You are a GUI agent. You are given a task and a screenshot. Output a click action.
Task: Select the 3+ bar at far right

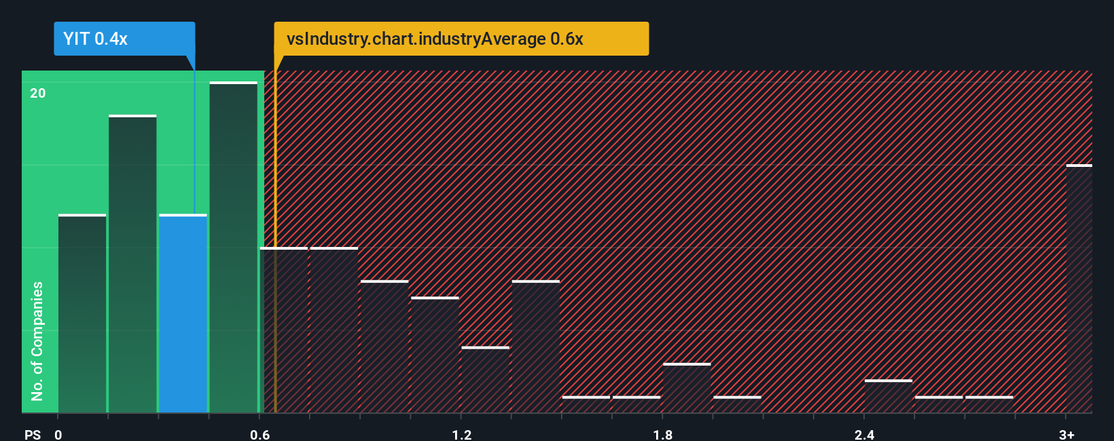[1079, 288]
